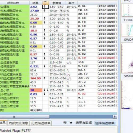
Task: Open the SWDF scatter plot
Action: pyautogui.click(x=127, y=58)
